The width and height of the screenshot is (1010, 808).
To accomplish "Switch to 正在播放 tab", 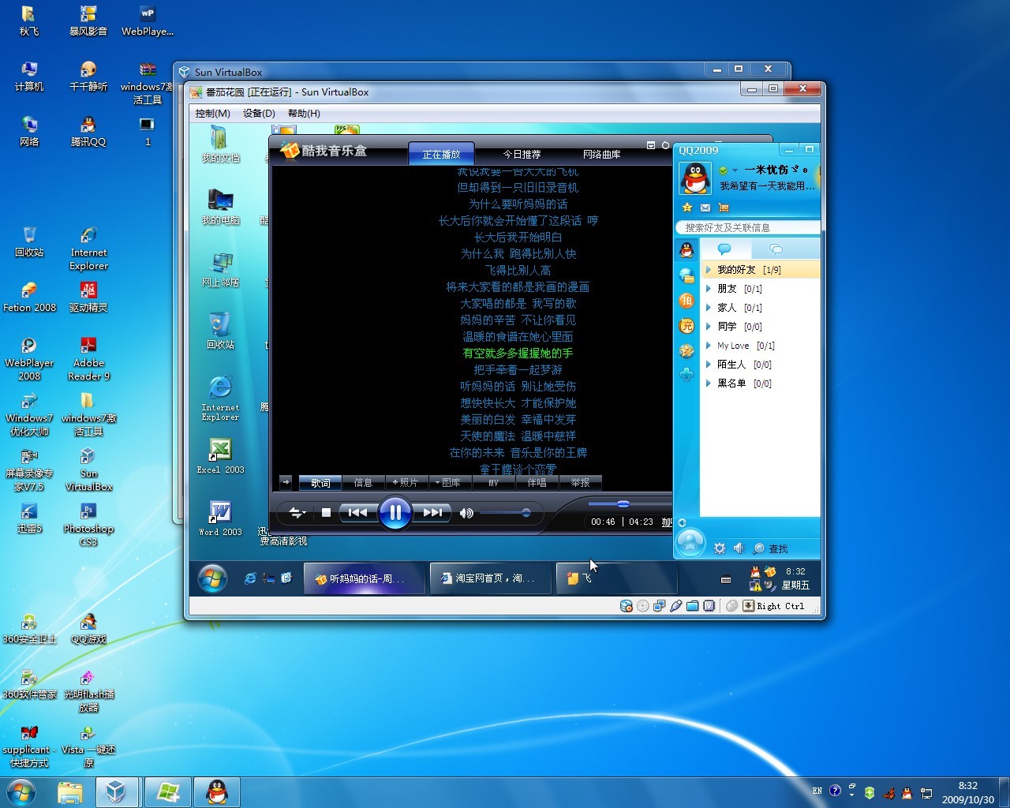I will click(x=441, y=154).
